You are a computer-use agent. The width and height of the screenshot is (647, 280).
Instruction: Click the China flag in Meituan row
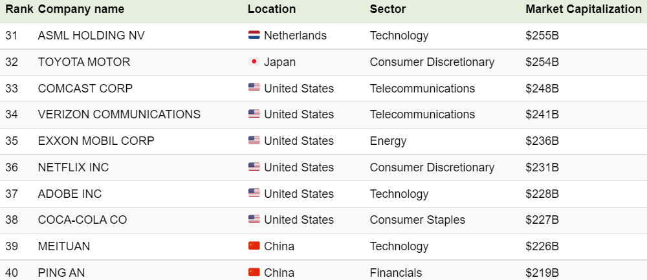(x=254, y=246)
